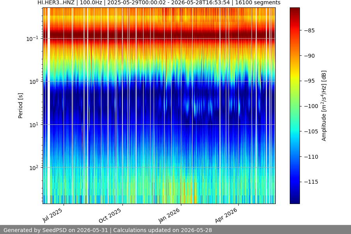
Task: Click the −95 colorbar tick label
Action: point(309,81)
